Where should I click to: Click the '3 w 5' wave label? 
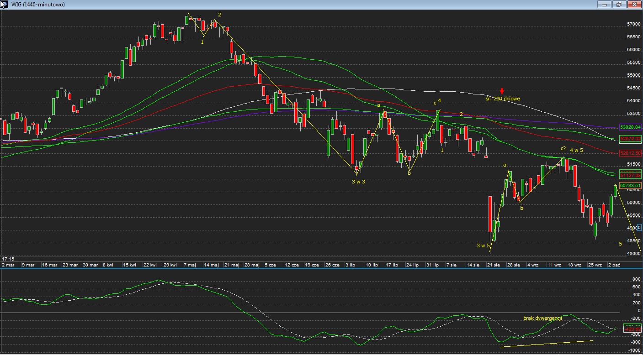483,245
